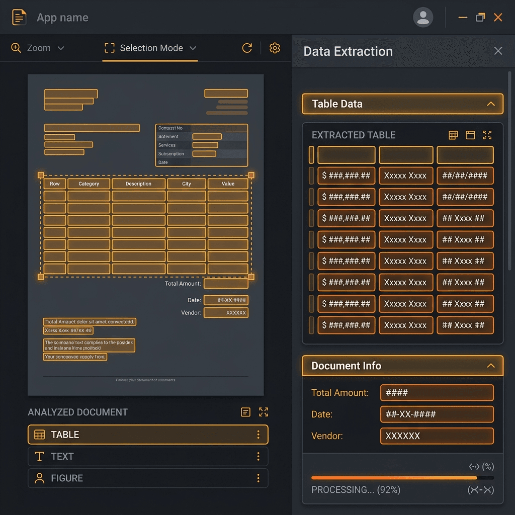This screenshot has height=515, width=515.
Task: Click the 'Your sonooкwoe' text block in document
Action: [x=75, y=357]
